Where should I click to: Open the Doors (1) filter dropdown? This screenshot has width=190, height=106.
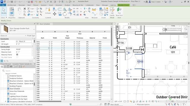click(26, 36)
